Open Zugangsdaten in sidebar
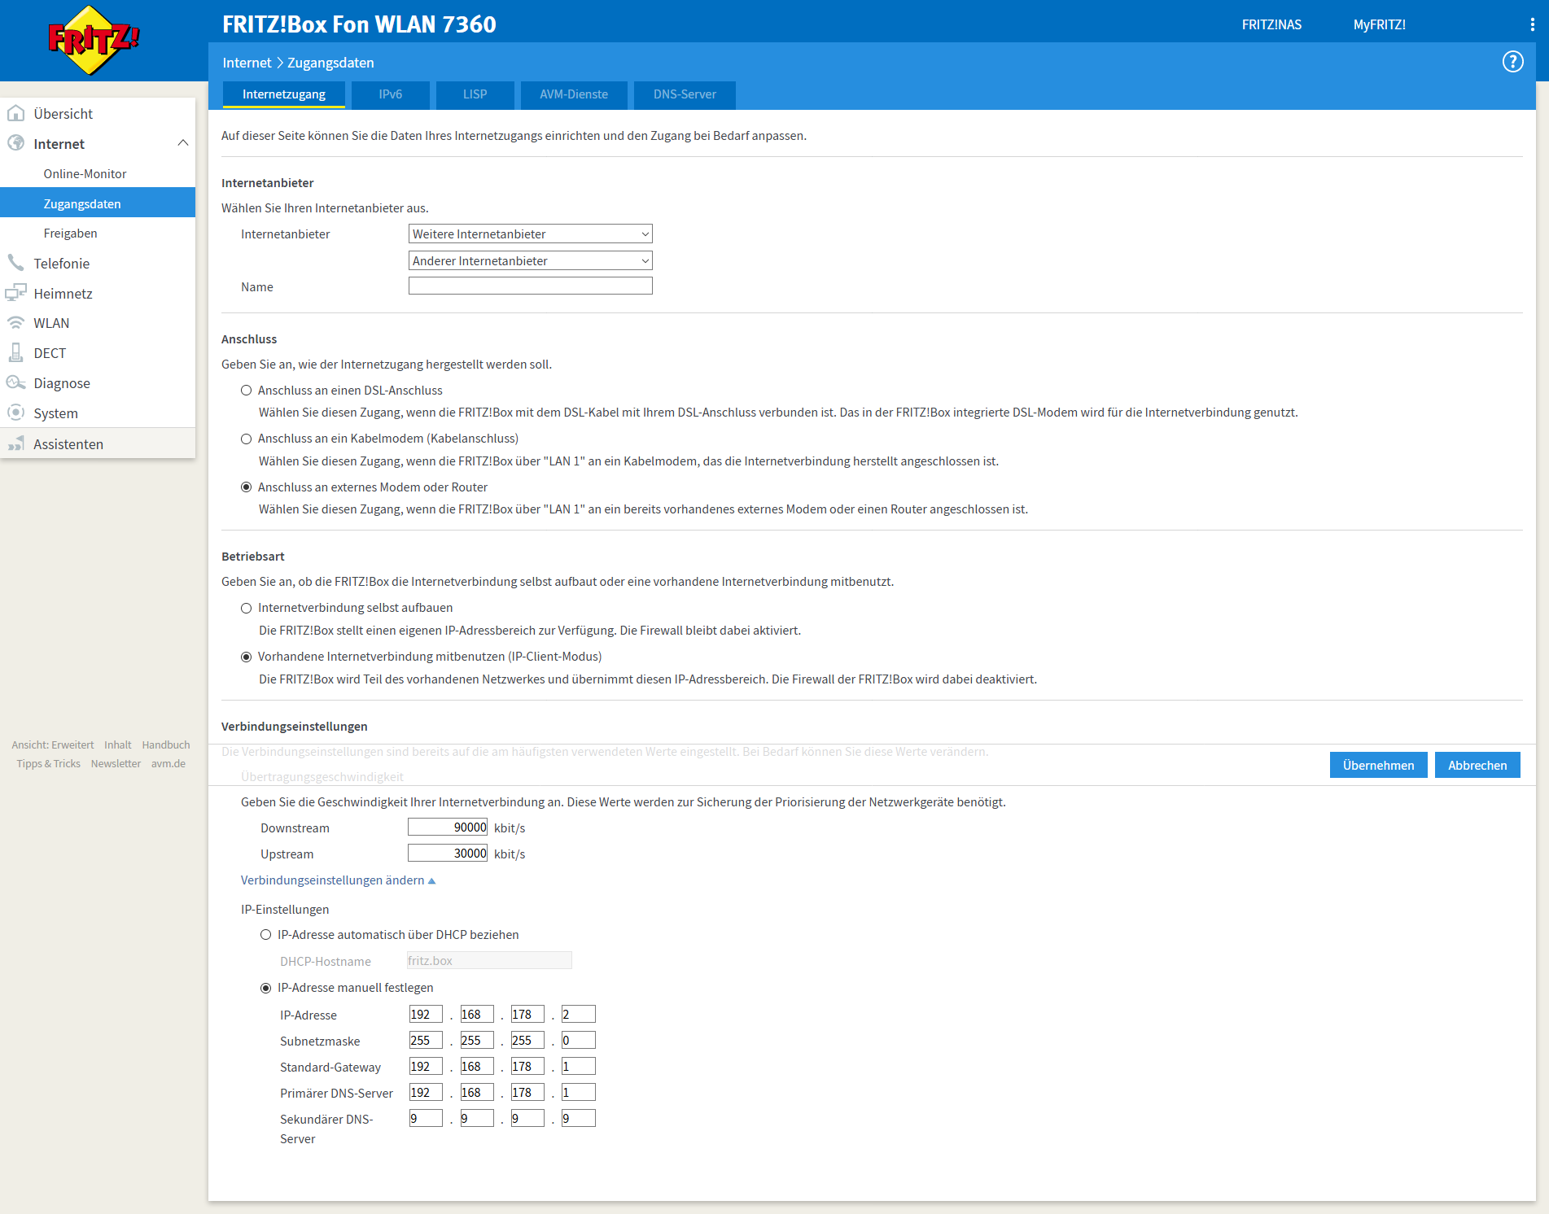Viewport: 1549px width, 1214px height. click(x=98, y=203)
